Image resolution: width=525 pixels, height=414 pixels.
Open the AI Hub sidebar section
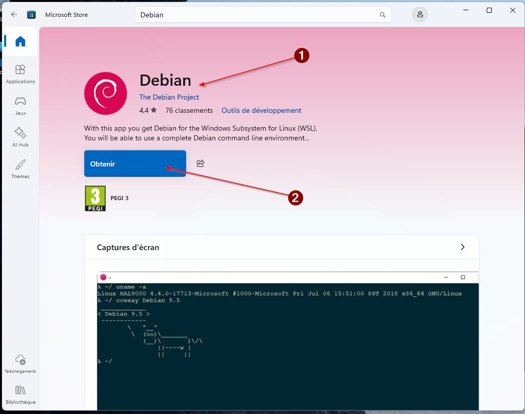(x=20, y=137)
